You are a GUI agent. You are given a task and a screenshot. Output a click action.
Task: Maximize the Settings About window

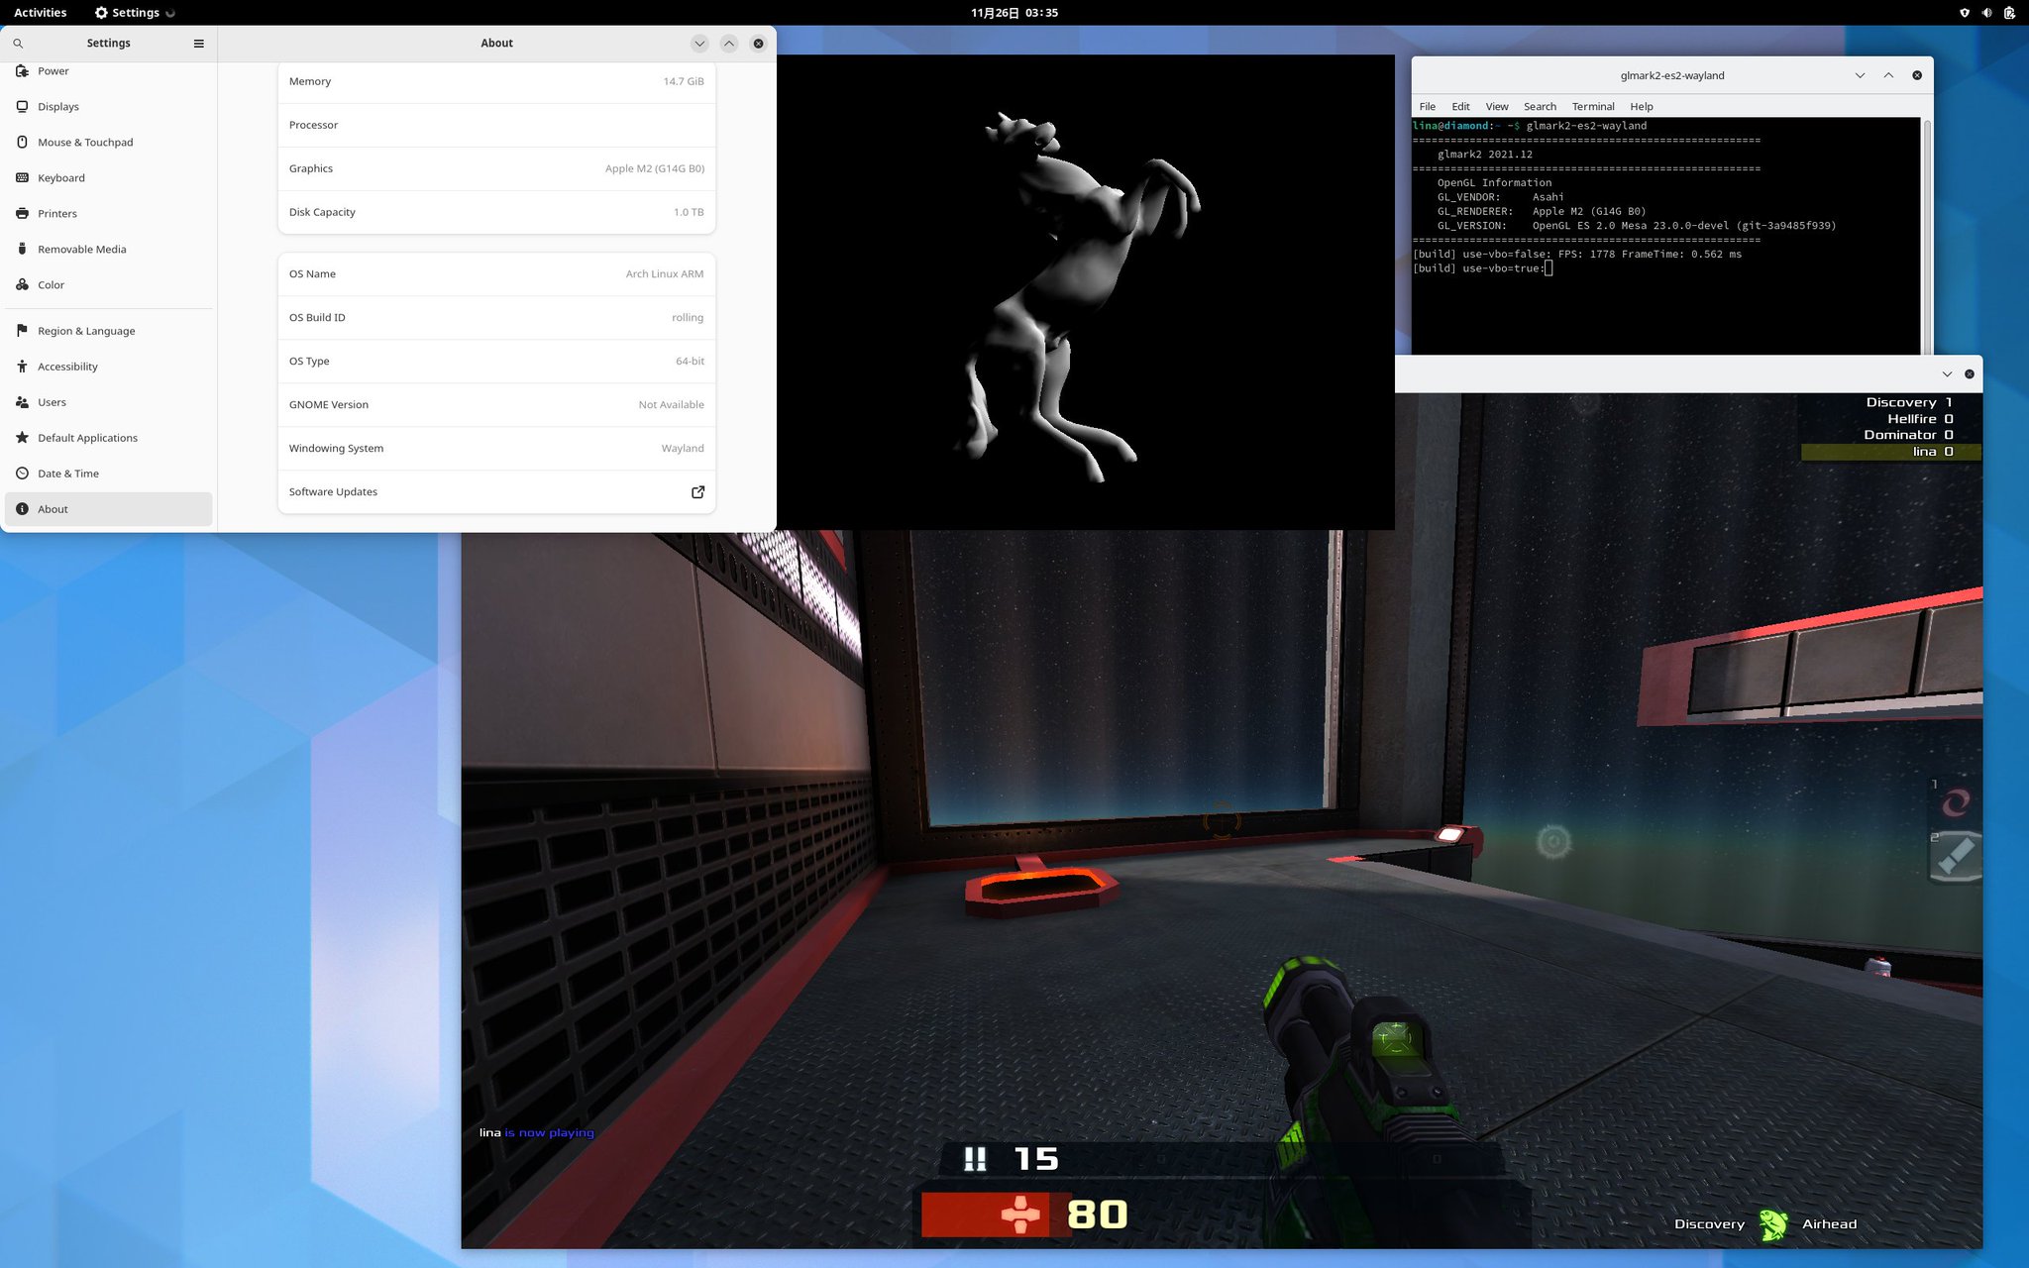(x=728, y=44)
